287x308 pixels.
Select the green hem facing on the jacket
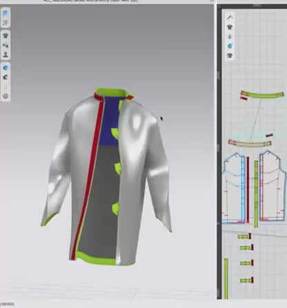97,258
